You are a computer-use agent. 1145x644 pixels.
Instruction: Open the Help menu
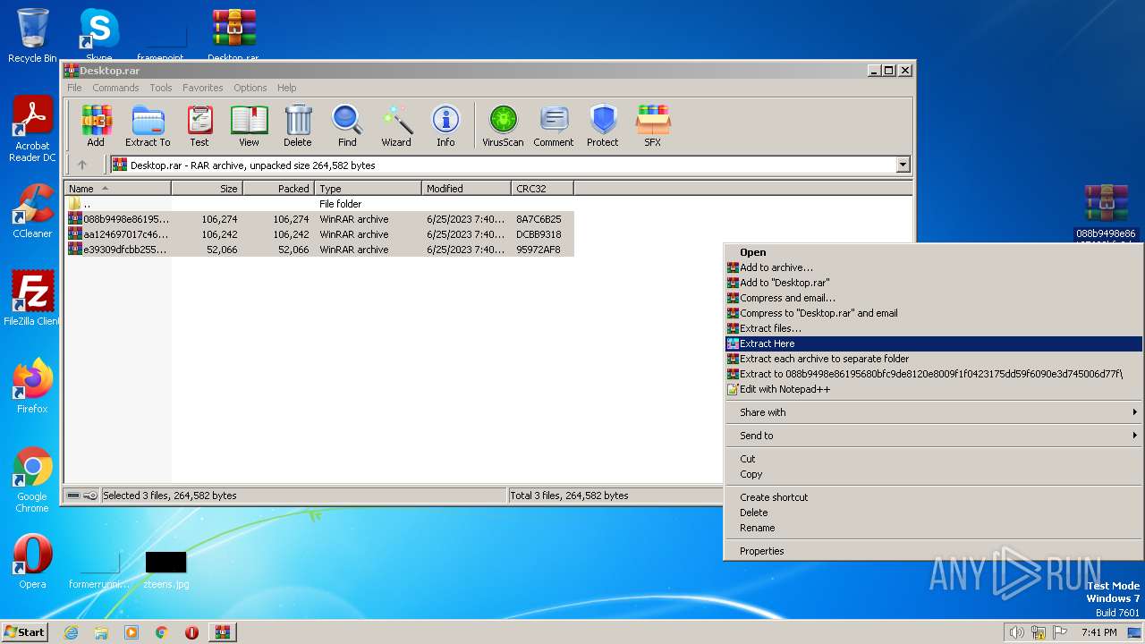(286, 88)
